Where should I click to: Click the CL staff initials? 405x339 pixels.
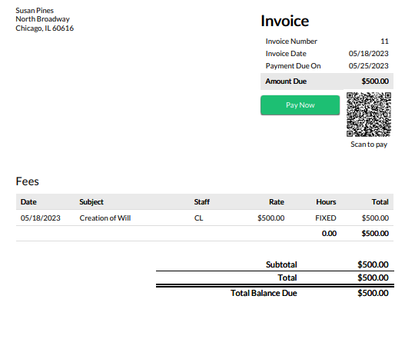pyautogui.click(x=198, y=218)
